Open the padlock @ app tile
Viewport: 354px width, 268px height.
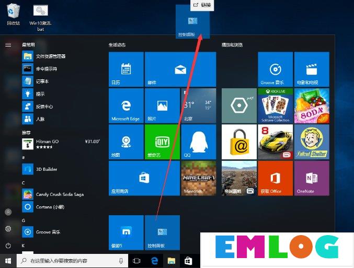[x=239, y=142]
